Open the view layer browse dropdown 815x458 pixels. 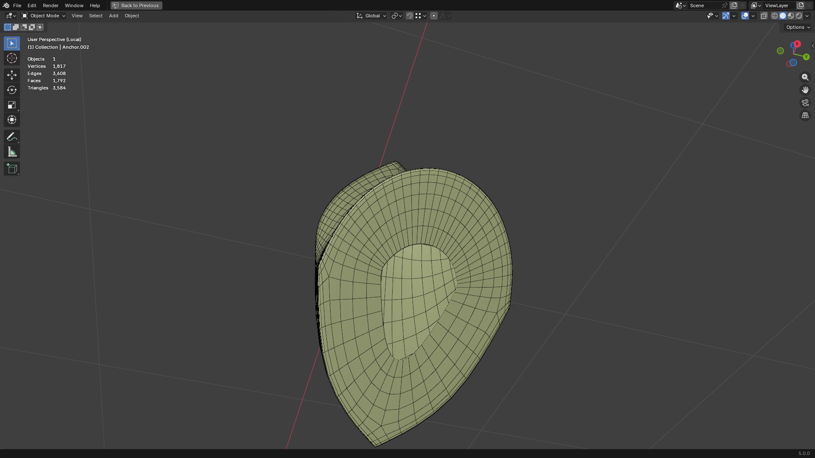click(x=756, y=6)
